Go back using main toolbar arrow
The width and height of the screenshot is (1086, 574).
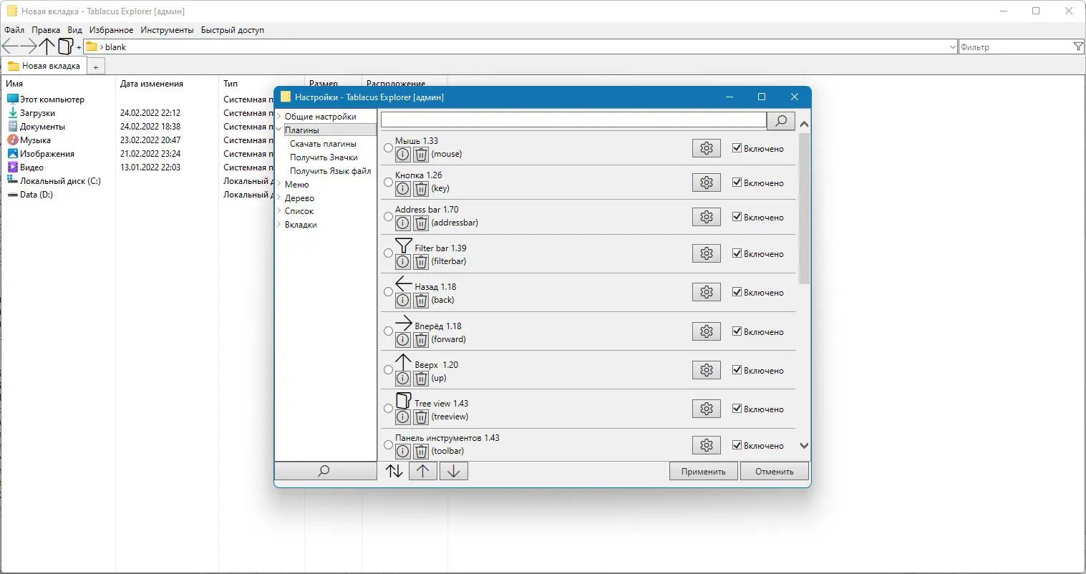coord(10,47)
